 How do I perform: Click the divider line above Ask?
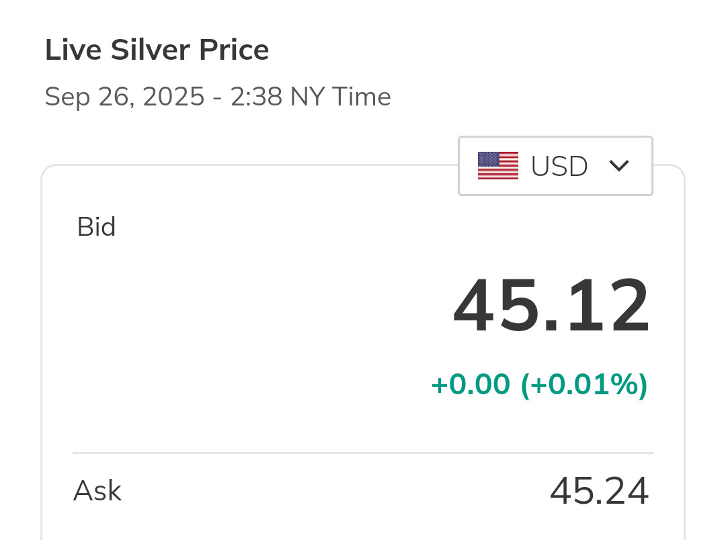pos(363,453)
